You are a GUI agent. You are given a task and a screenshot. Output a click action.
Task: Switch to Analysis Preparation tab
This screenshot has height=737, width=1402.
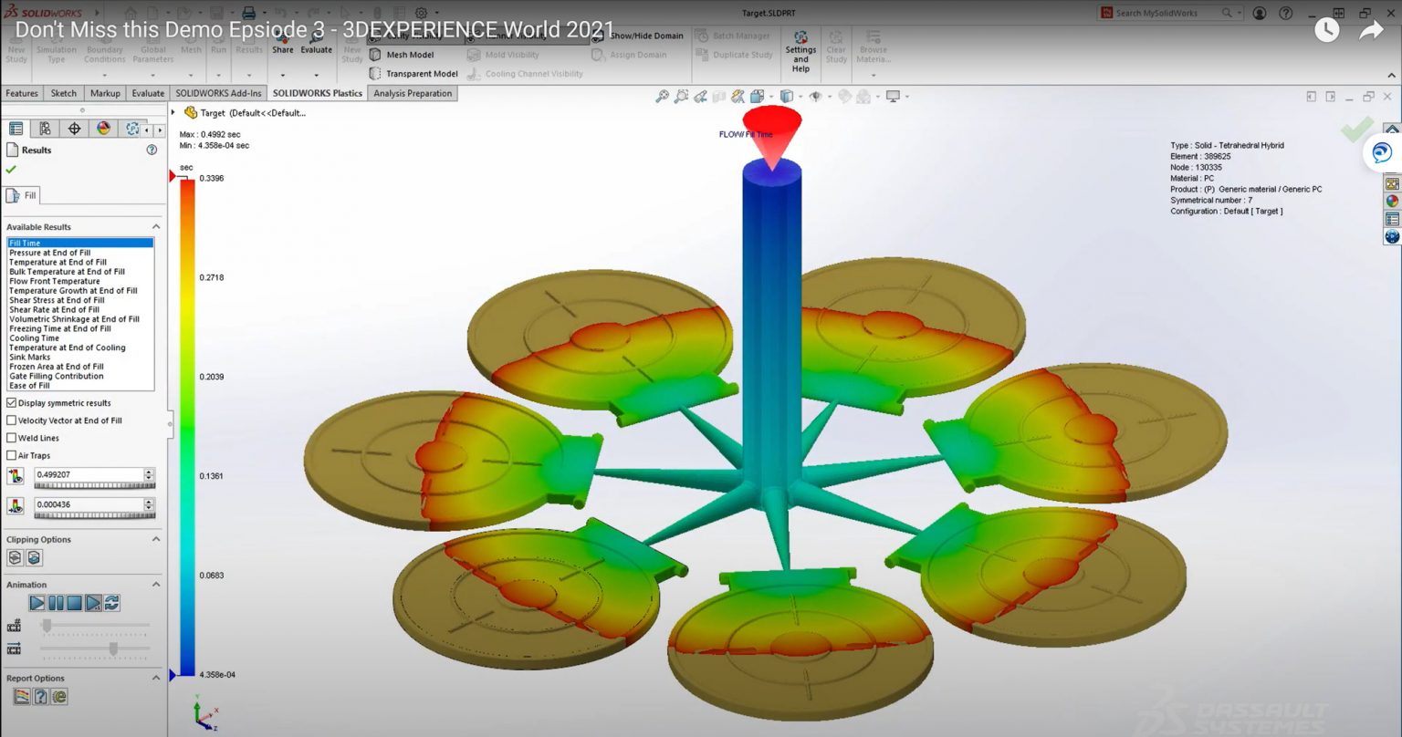[x=413, y=93]
